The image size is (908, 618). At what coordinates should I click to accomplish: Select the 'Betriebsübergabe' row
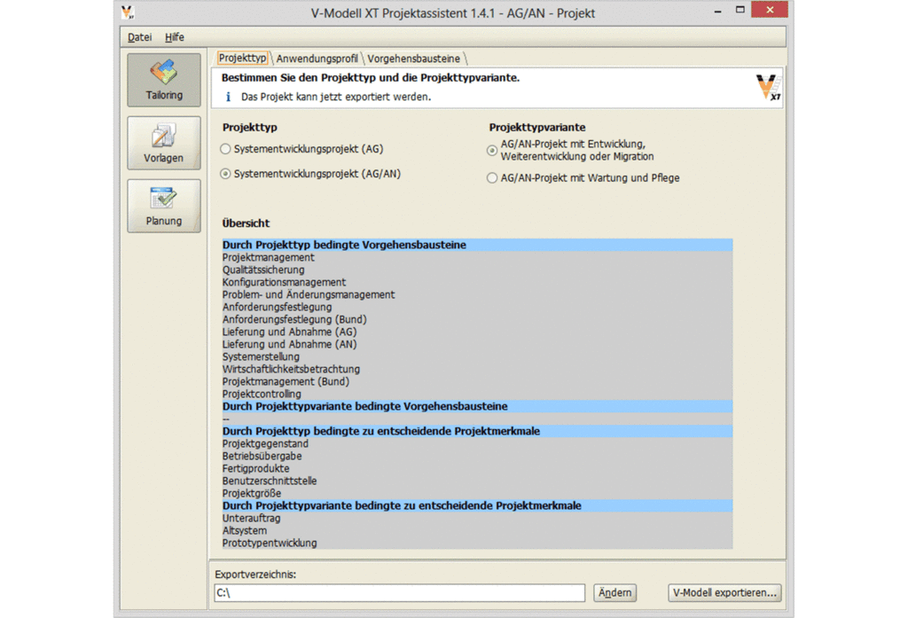pyautogui.click(x=477, y=457)
